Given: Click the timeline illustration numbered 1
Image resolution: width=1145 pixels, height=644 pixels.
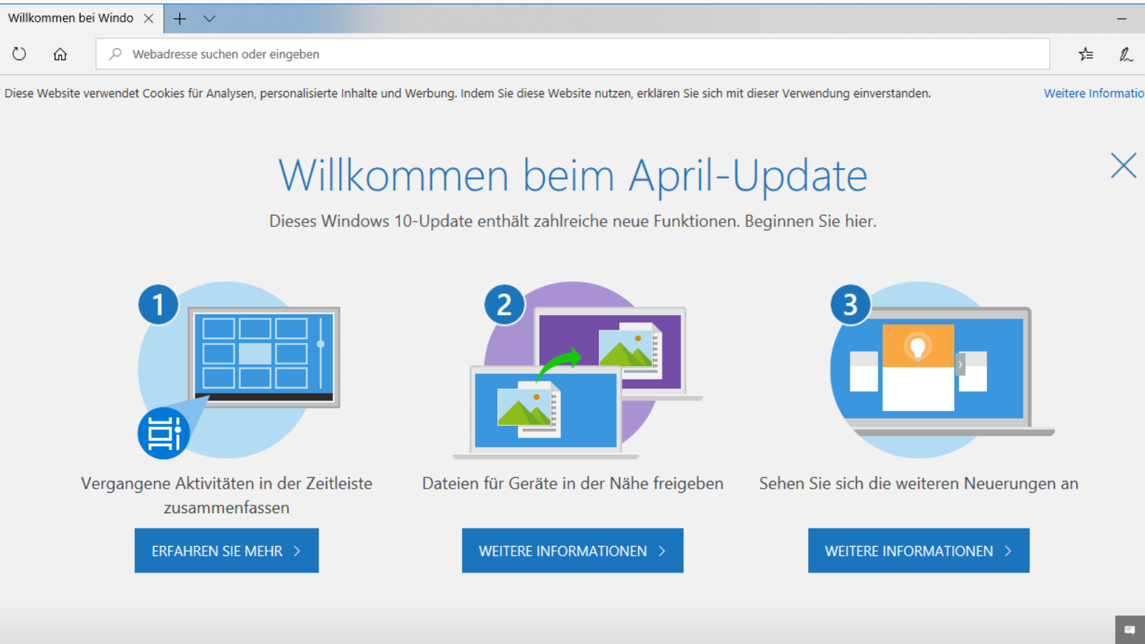Looking at the screenshot, I should [238, 370].
